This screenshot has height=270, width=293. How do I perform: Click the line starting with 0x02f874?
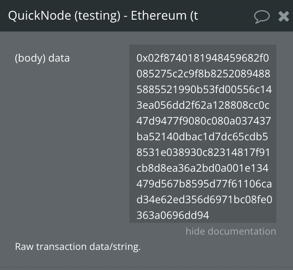202,58
